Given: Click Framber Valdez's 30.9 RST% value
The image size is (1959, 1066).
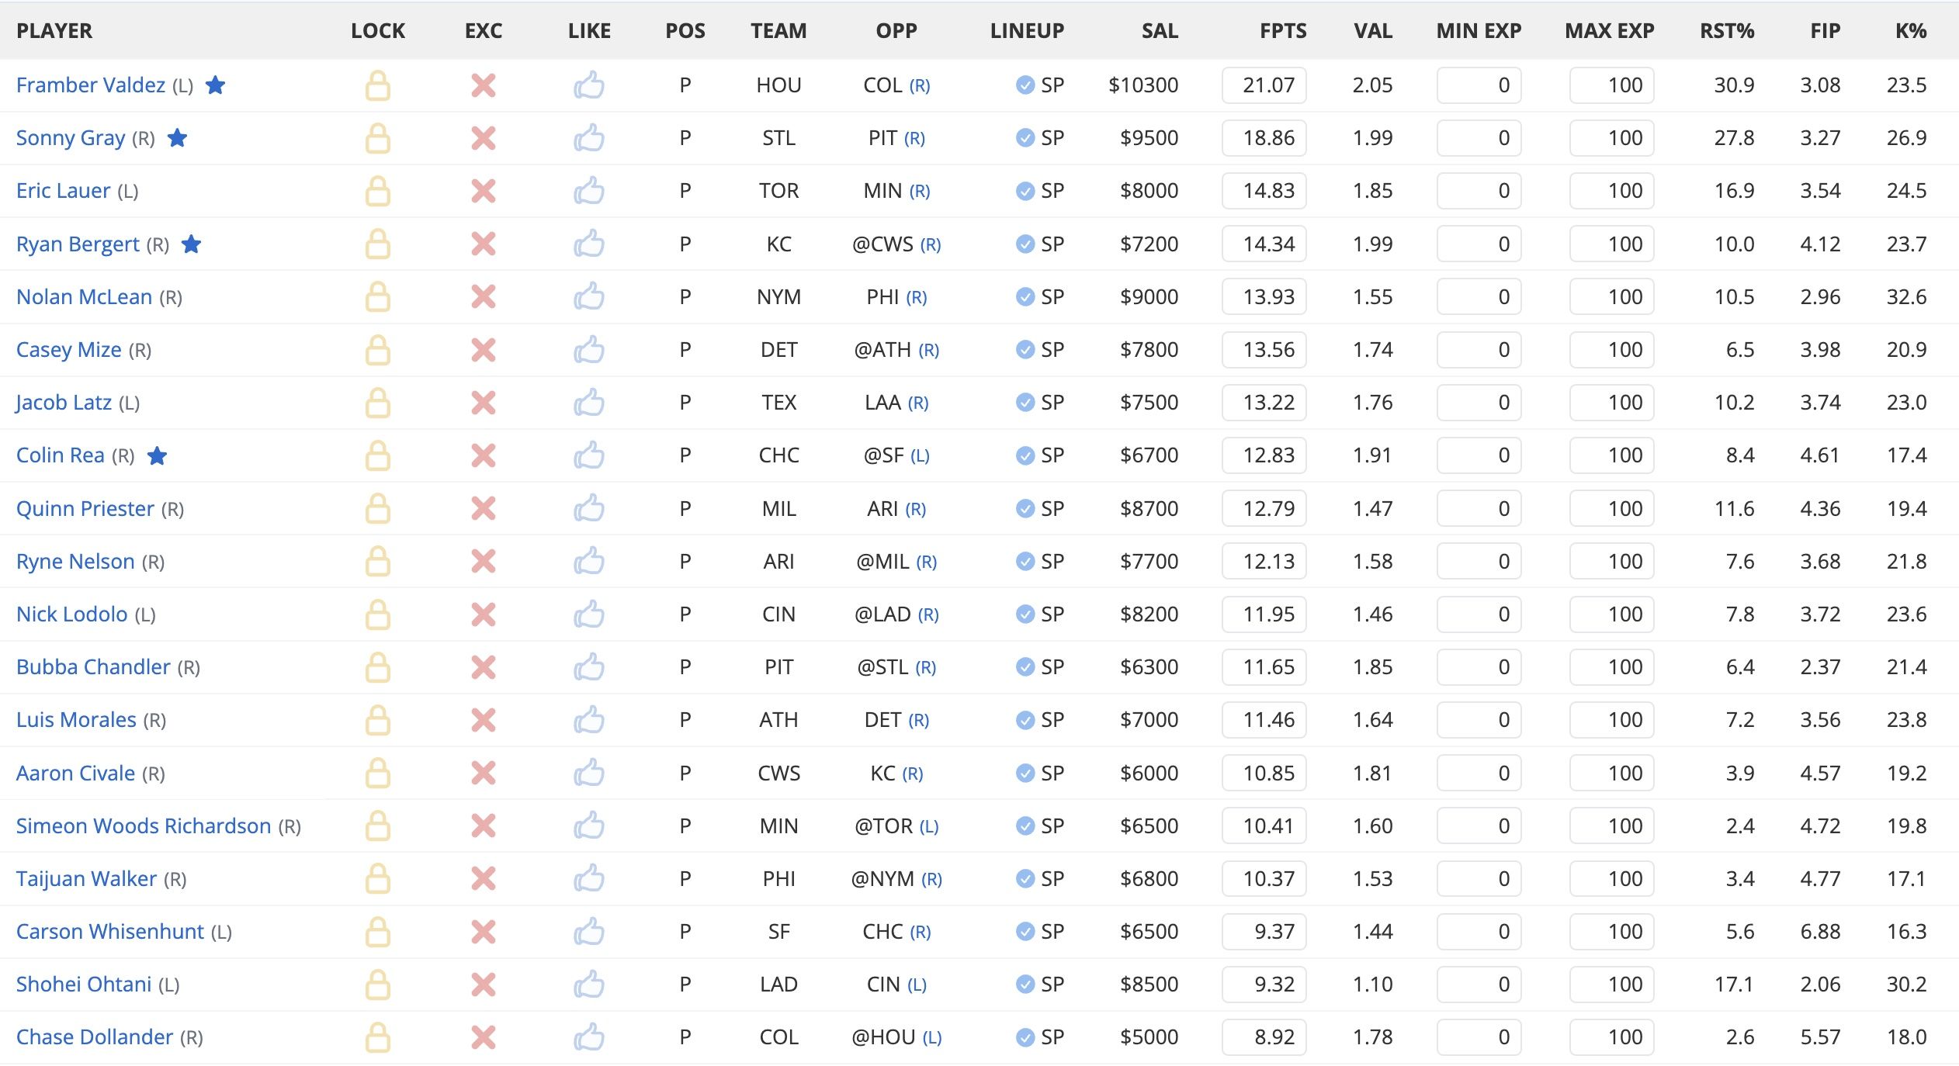Looking at the screenshot, I should [x=1735, y=85].
